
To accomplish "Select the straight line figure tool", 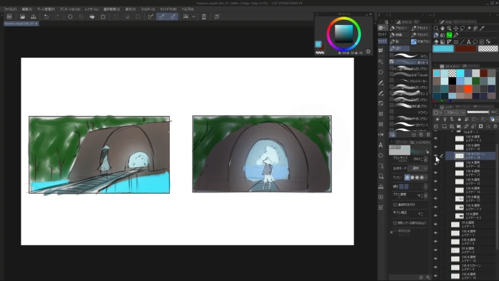I will (x=462, y=42).
